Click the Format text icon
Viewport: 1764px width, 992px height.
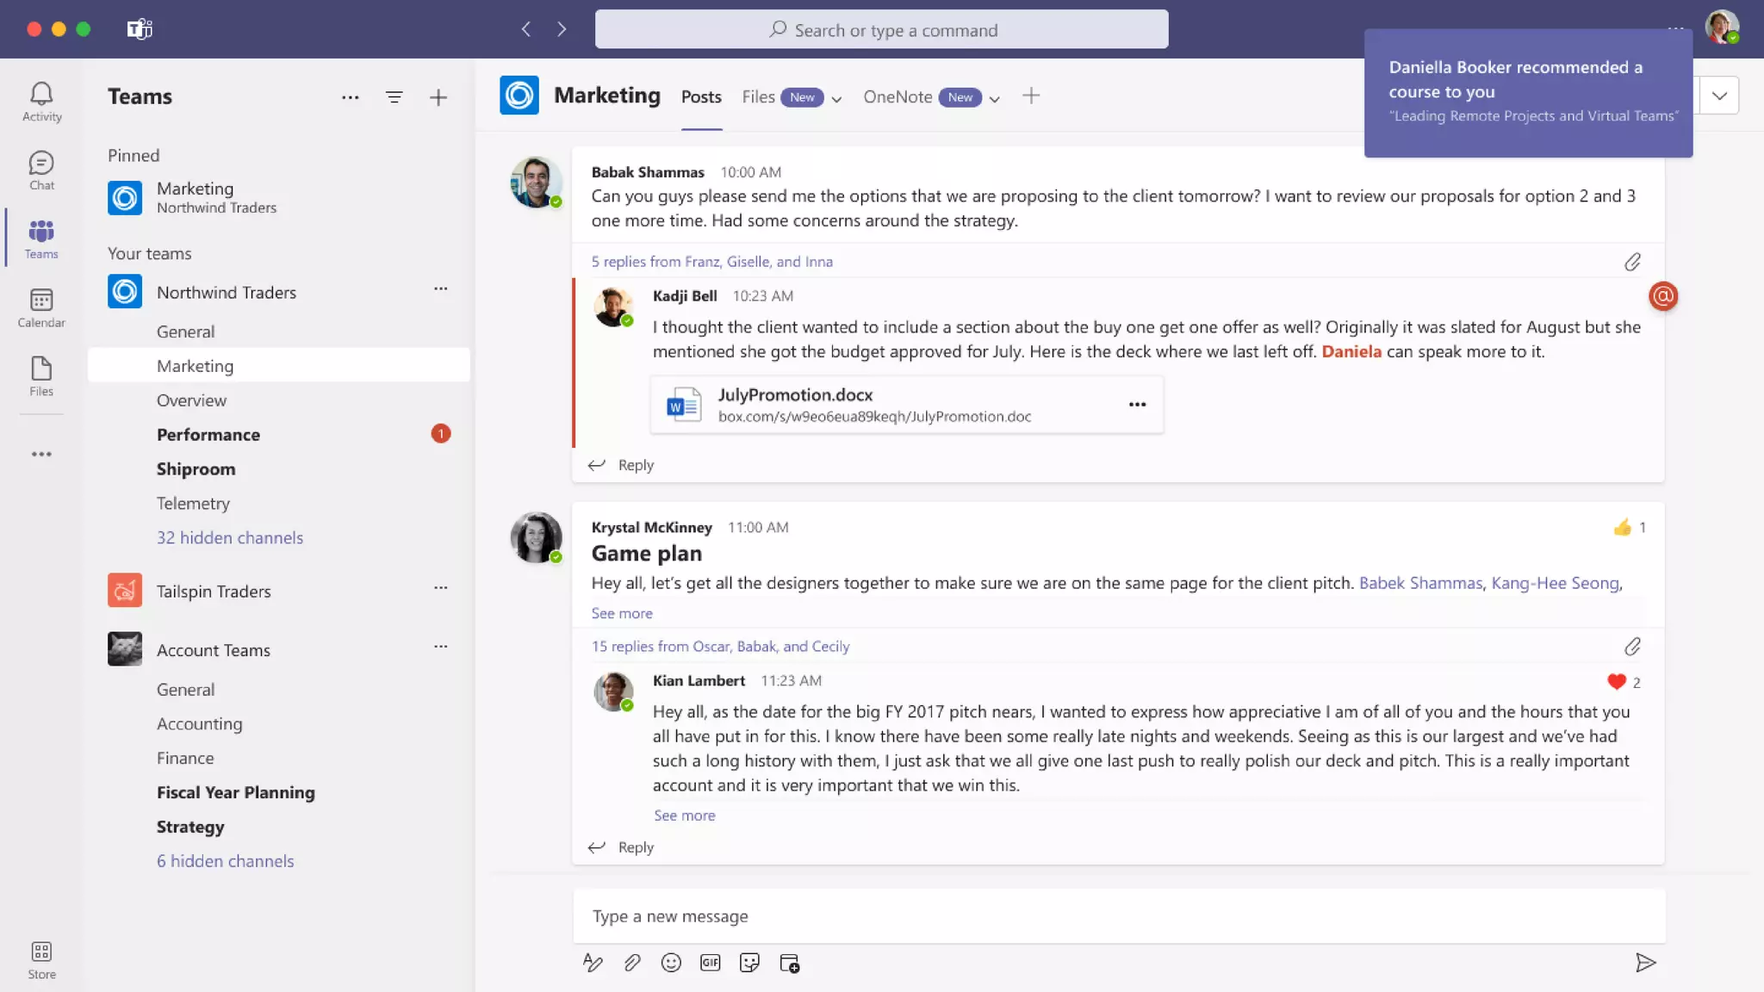coord(593,963)
